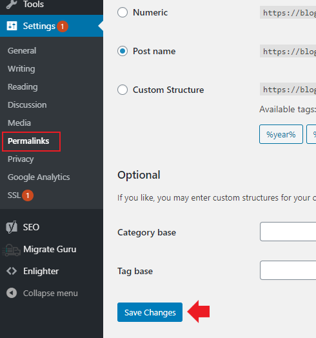The width and height of the screenshot is (316, 338).
Task: Open the Permalinks settings submenu
Action: 28,141
